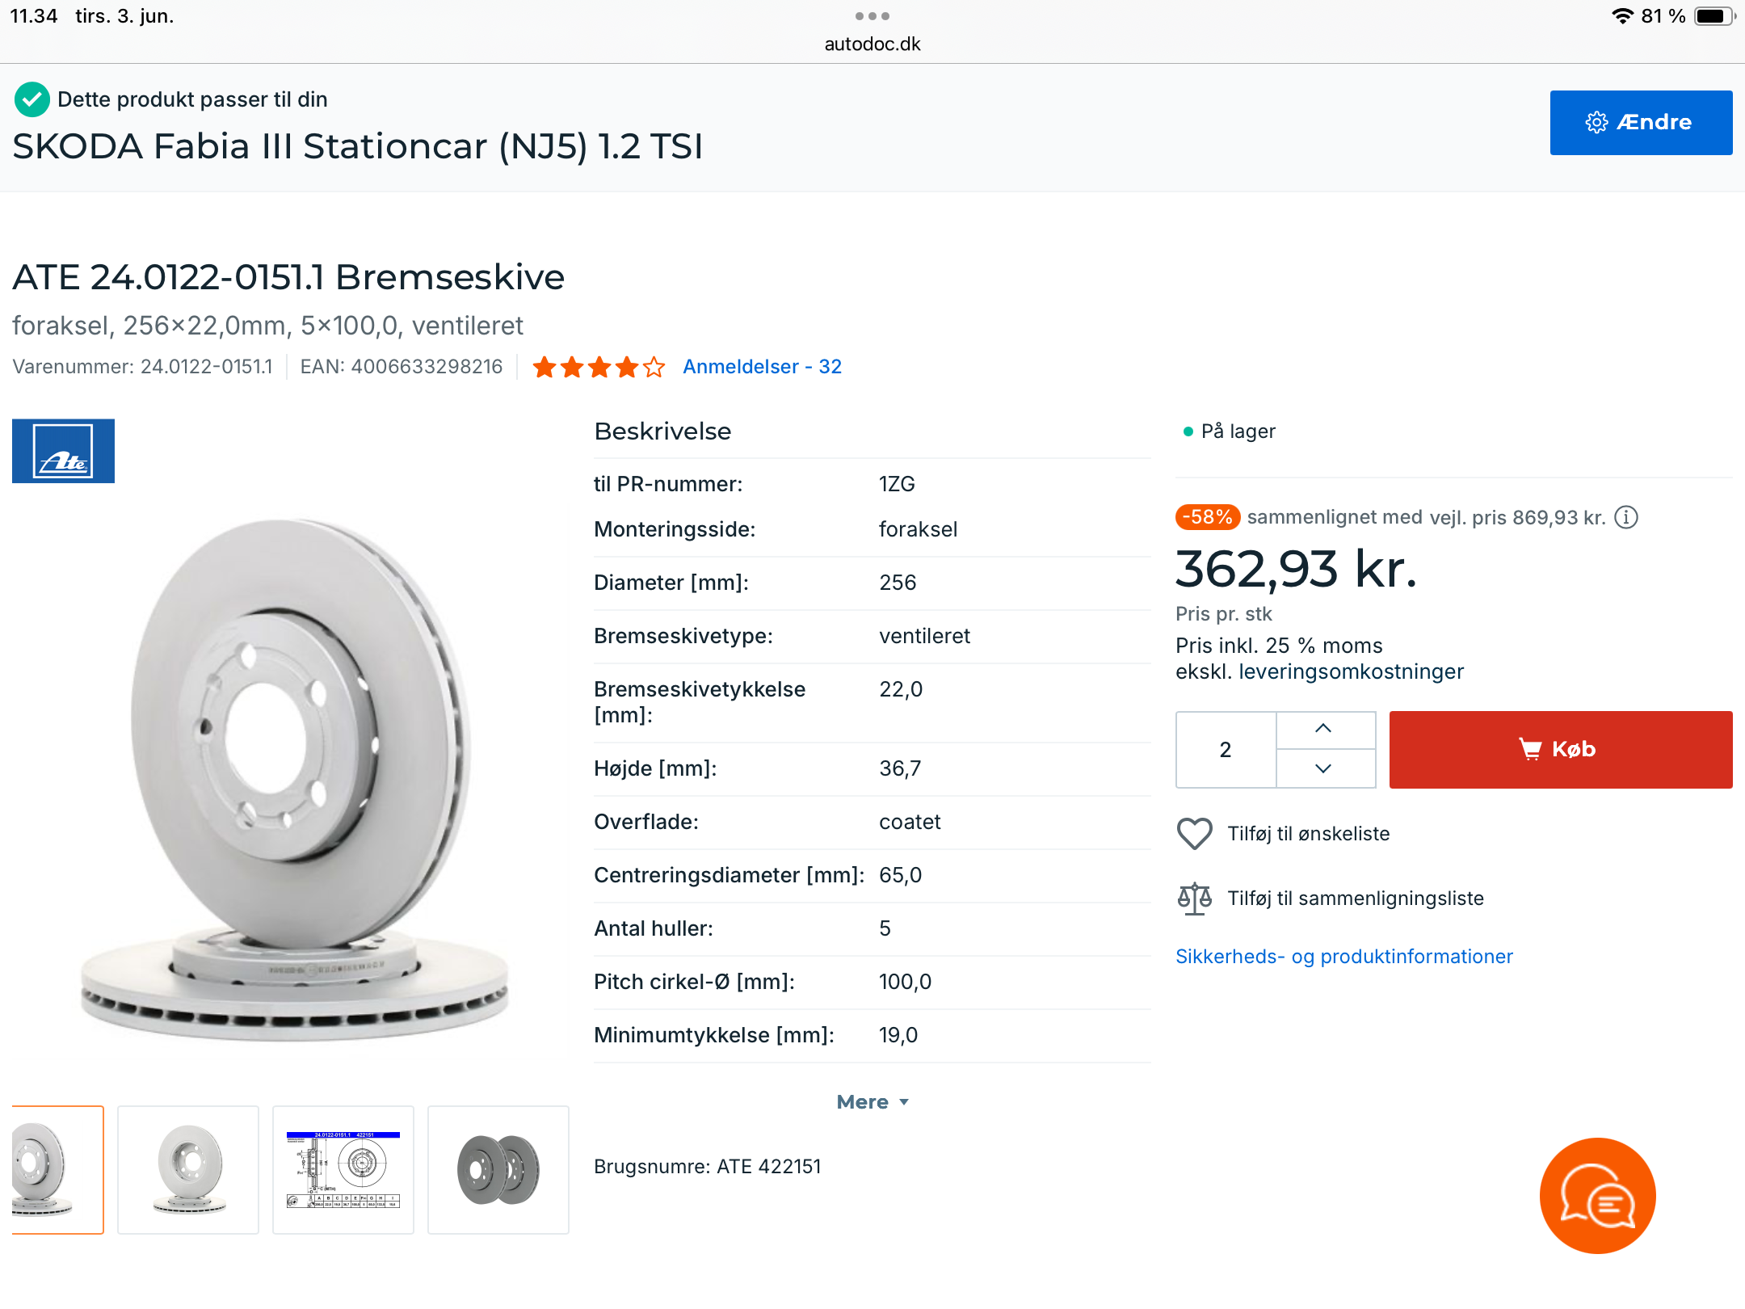Increase quantity with the up arrow
Image resolution: width=1745 pixels, height=1309 pixels.
[x=1323, y=729]
